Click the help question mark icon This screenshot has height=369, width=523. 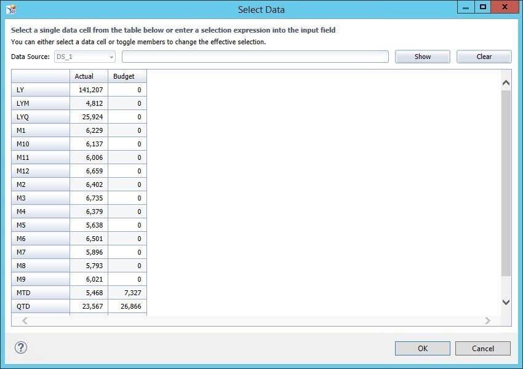20,347
